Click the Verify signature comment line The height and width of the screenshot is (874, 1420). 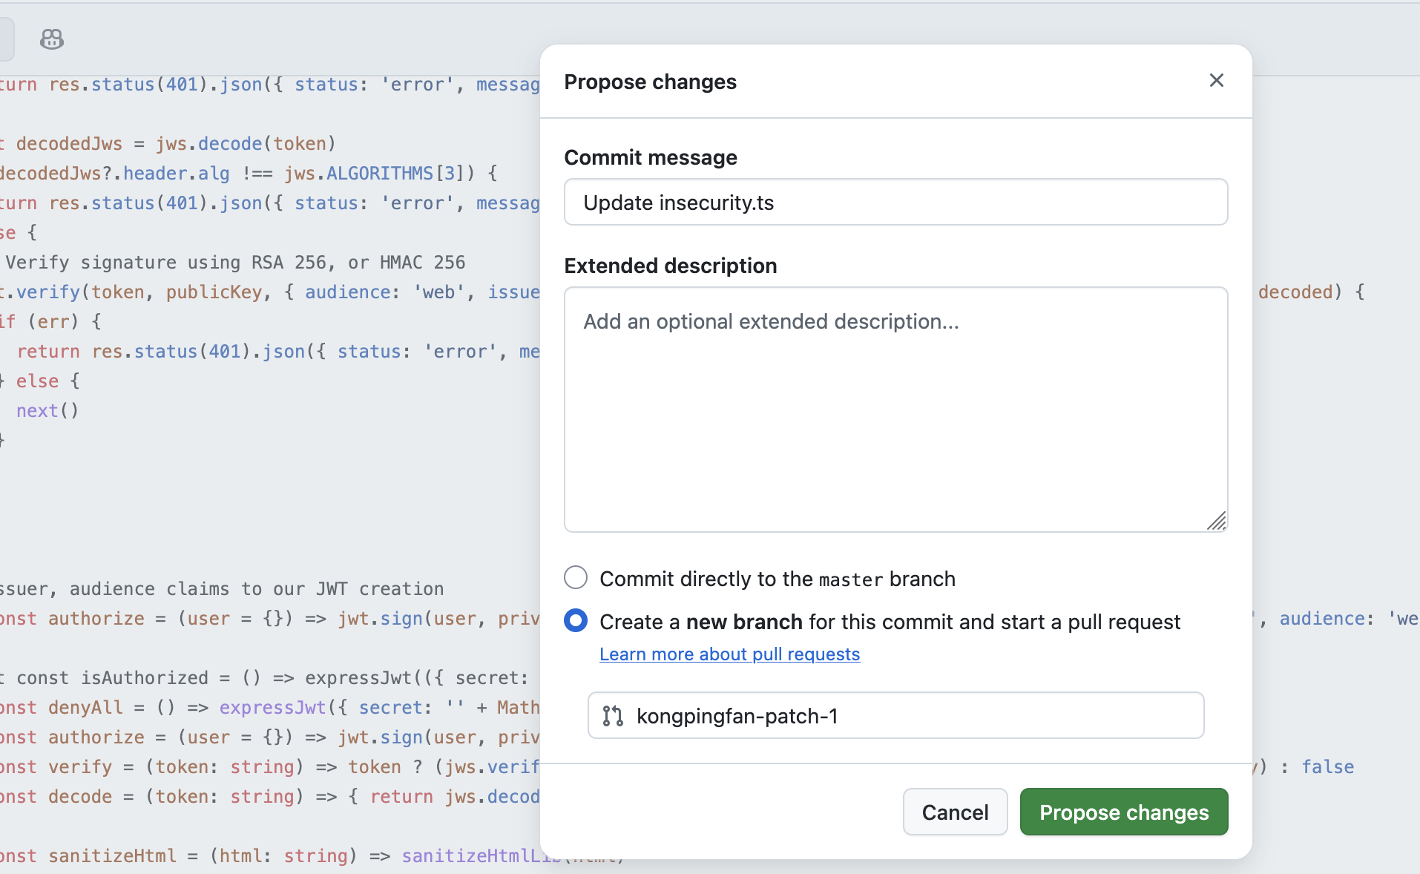[235, 263]
